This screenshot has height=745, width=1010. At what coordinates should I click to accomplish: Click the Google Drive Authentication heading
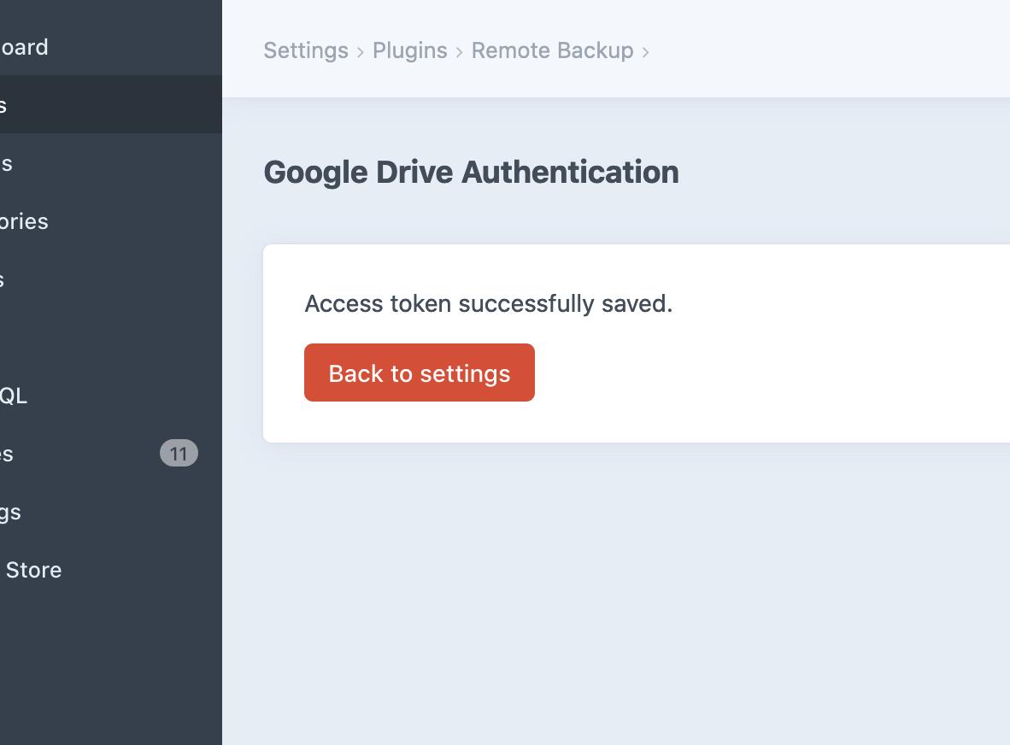click(x=472, y=173)
